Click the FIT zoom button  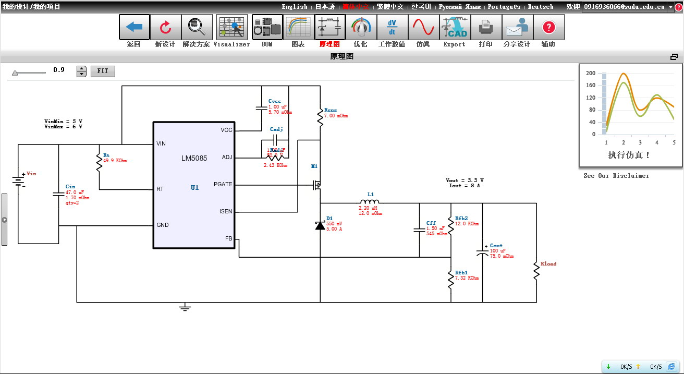click(103, 71)
